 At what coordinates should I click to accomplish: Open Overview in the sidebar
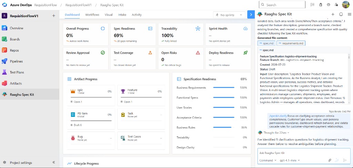click(30, 28)
